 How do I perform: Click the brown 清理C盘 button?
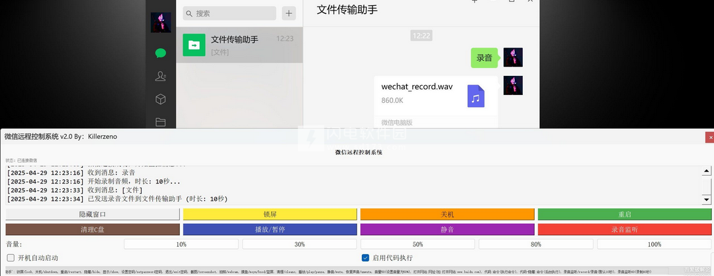click(93, 230)
